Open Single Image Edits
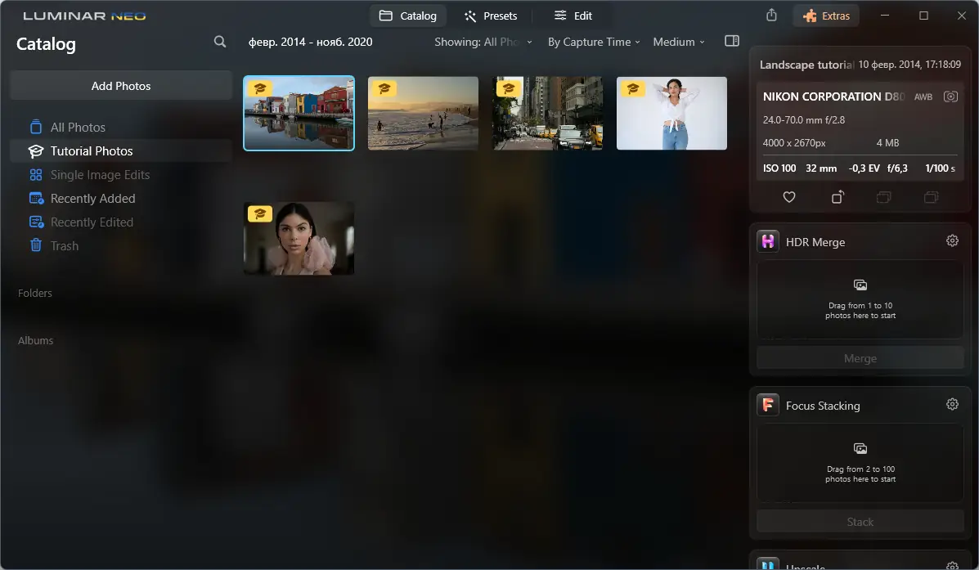The height and width of the screenshot is (570, 979). pos(120,175)
